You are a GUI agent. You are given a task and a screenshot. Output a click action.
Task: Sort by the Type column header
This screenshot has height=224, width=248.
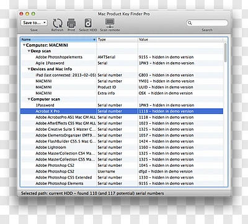click(117, 39)
